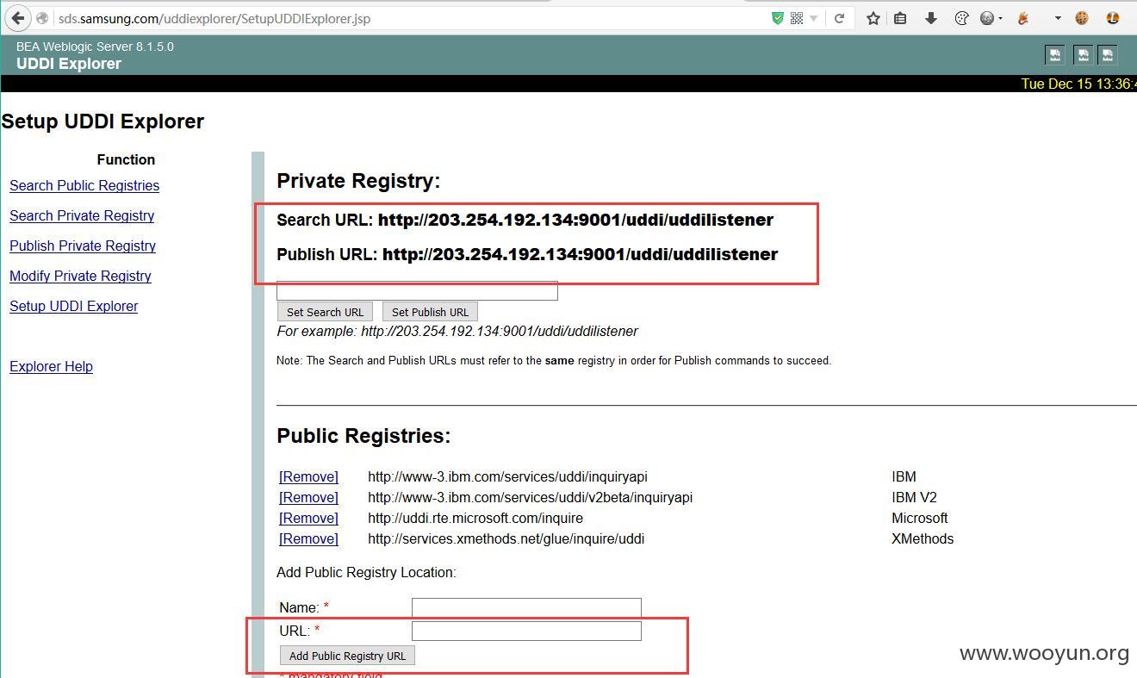Expand the address bar history dropdown arrow

pyautogui.click(x=814, y=19)
